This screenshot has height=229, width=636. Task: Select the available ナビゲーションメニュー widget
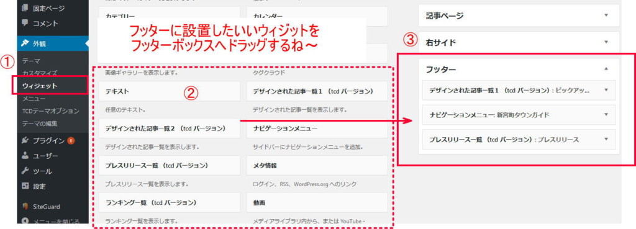[317, 128]
